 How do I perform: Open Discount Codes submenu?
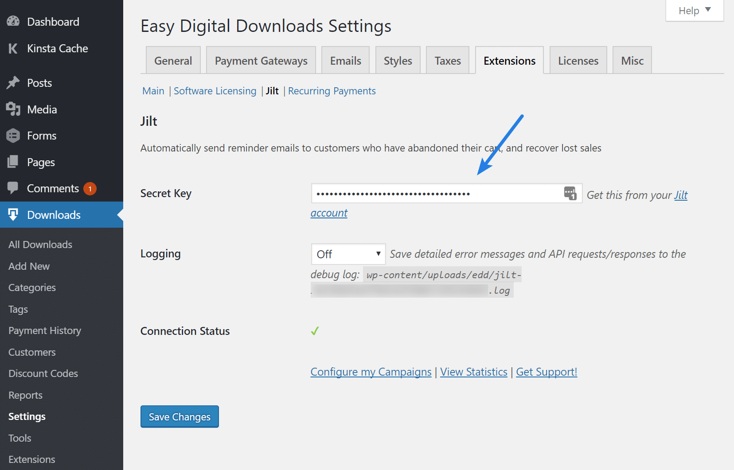[43, 373]
